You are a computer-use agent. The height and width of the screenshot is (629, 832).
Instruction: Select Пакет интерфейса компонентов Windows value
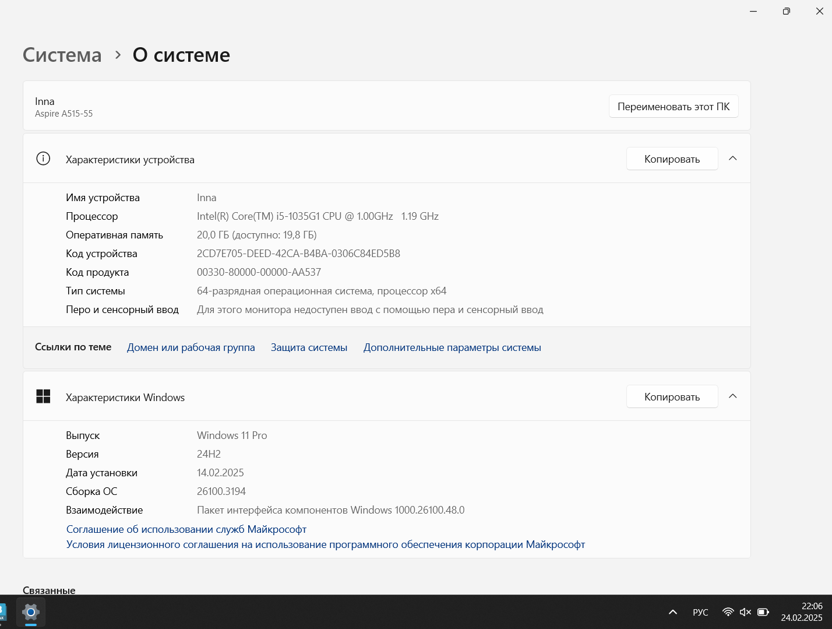330,510
